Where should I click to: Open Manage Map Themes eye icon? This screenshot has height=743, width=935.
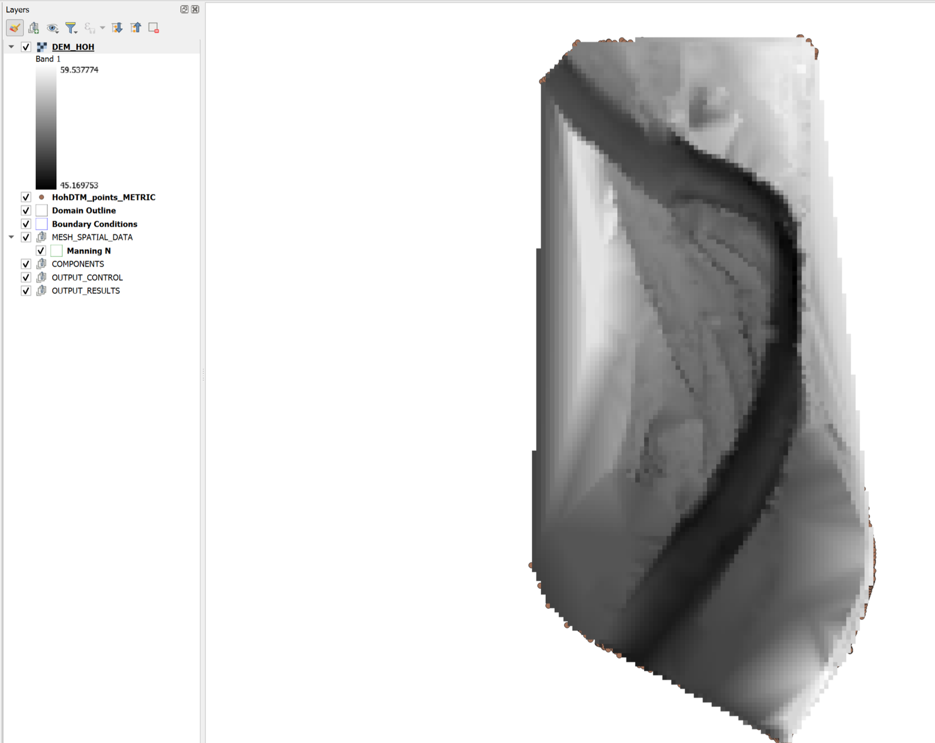(x=53, y=27)
